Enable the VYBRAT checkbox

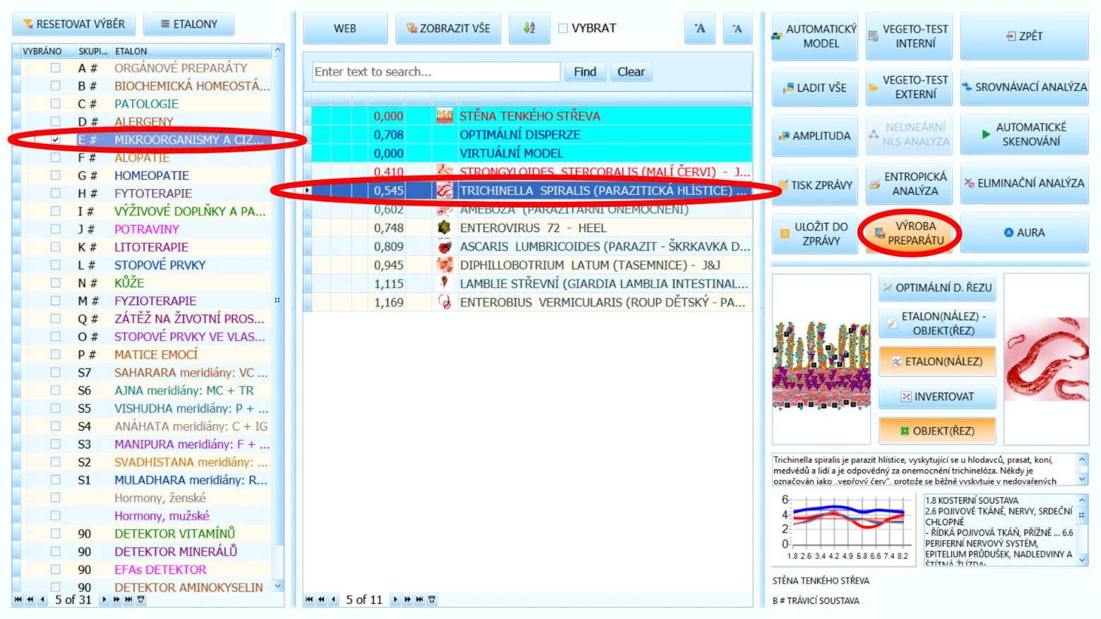563,28
